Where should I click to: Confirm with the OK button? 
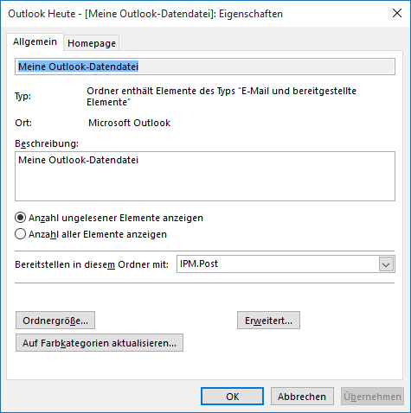pos(232,397)
